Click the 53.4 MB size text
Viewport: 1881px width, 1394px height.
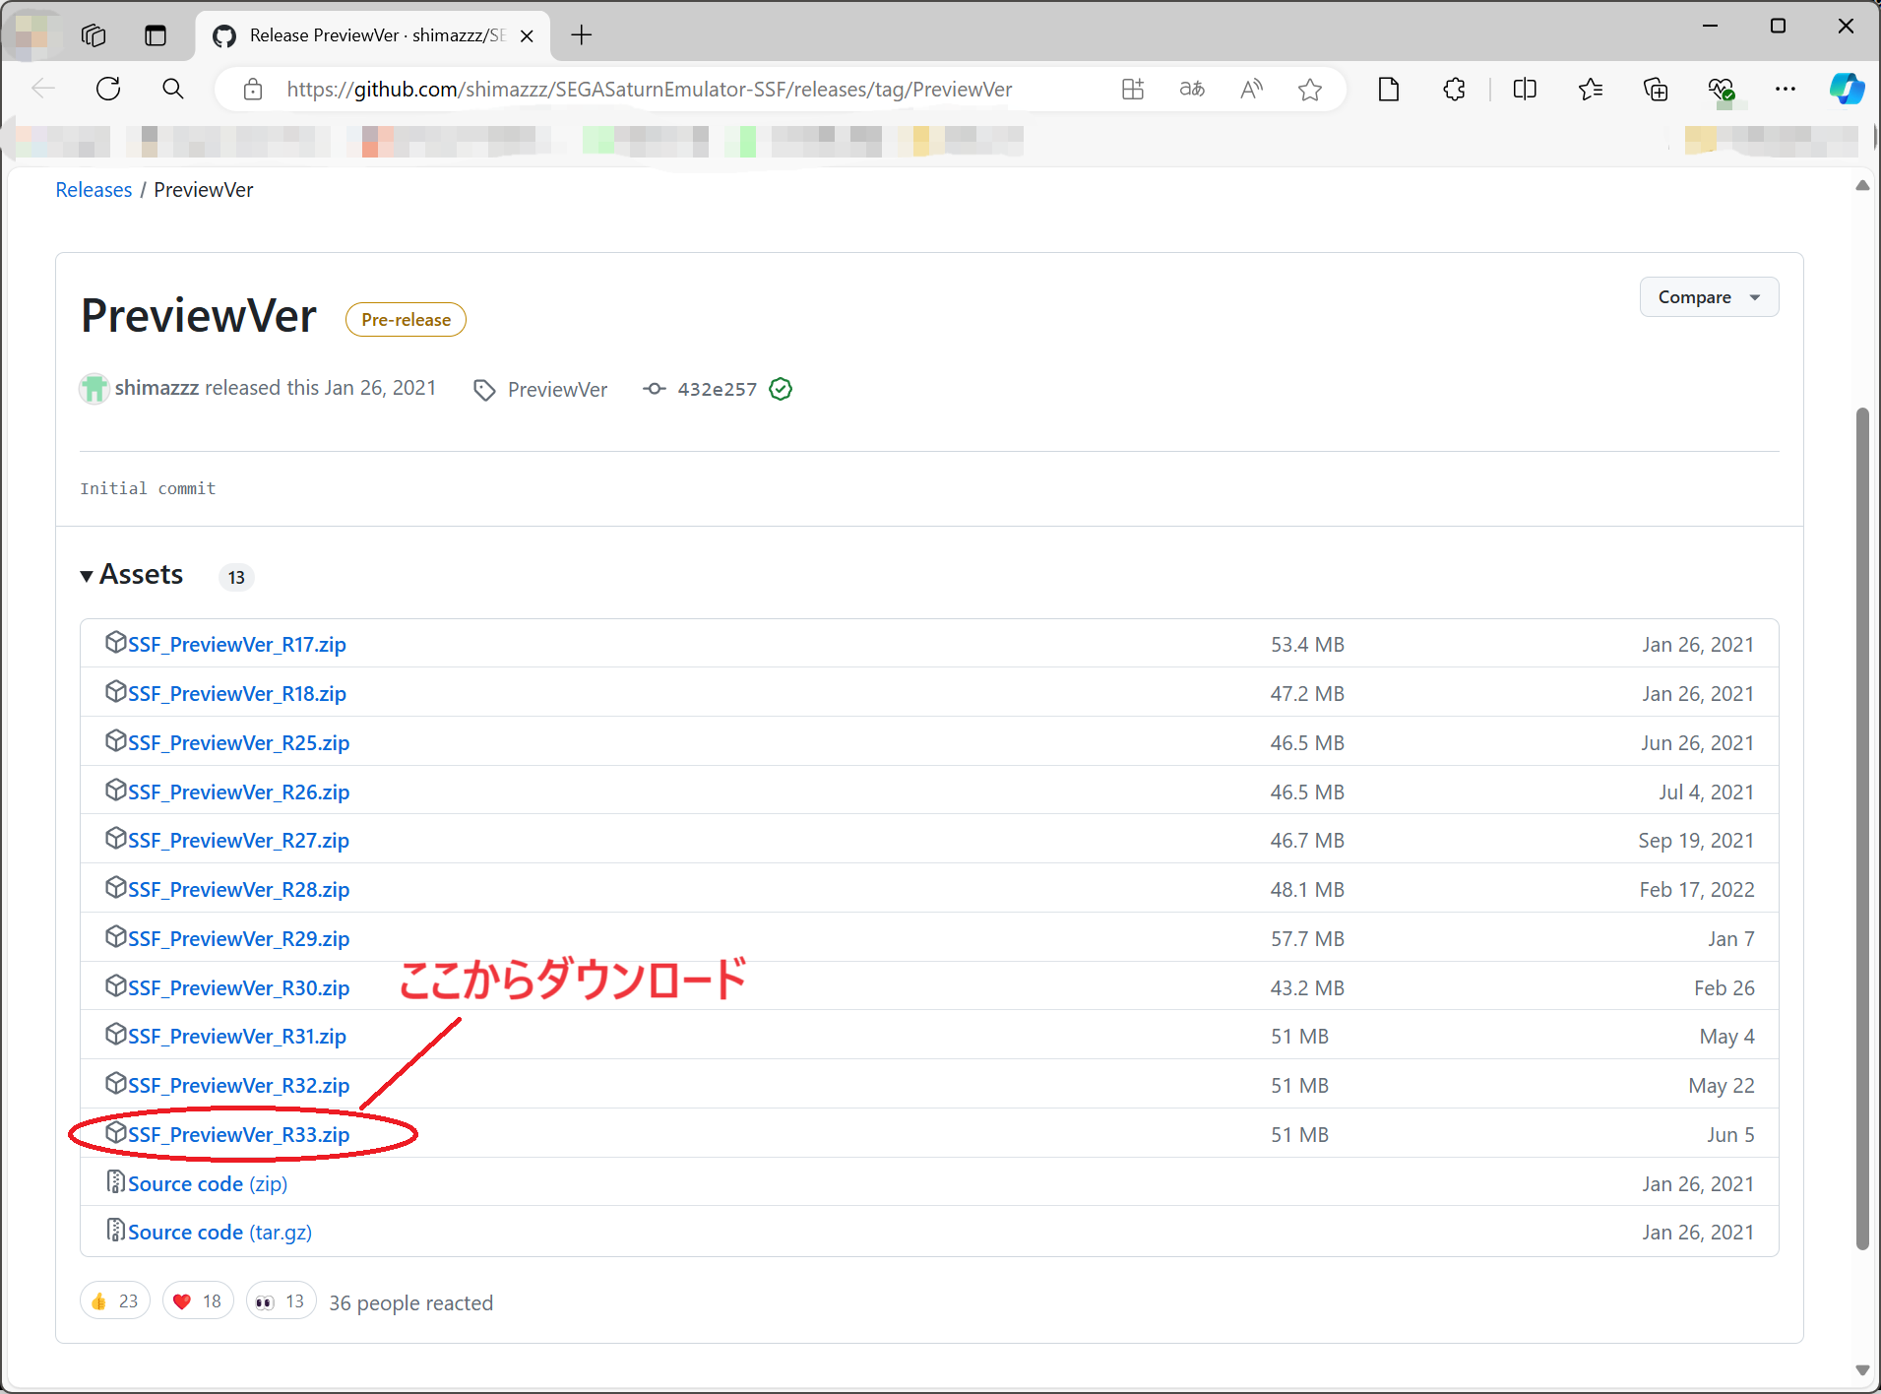1307,645
